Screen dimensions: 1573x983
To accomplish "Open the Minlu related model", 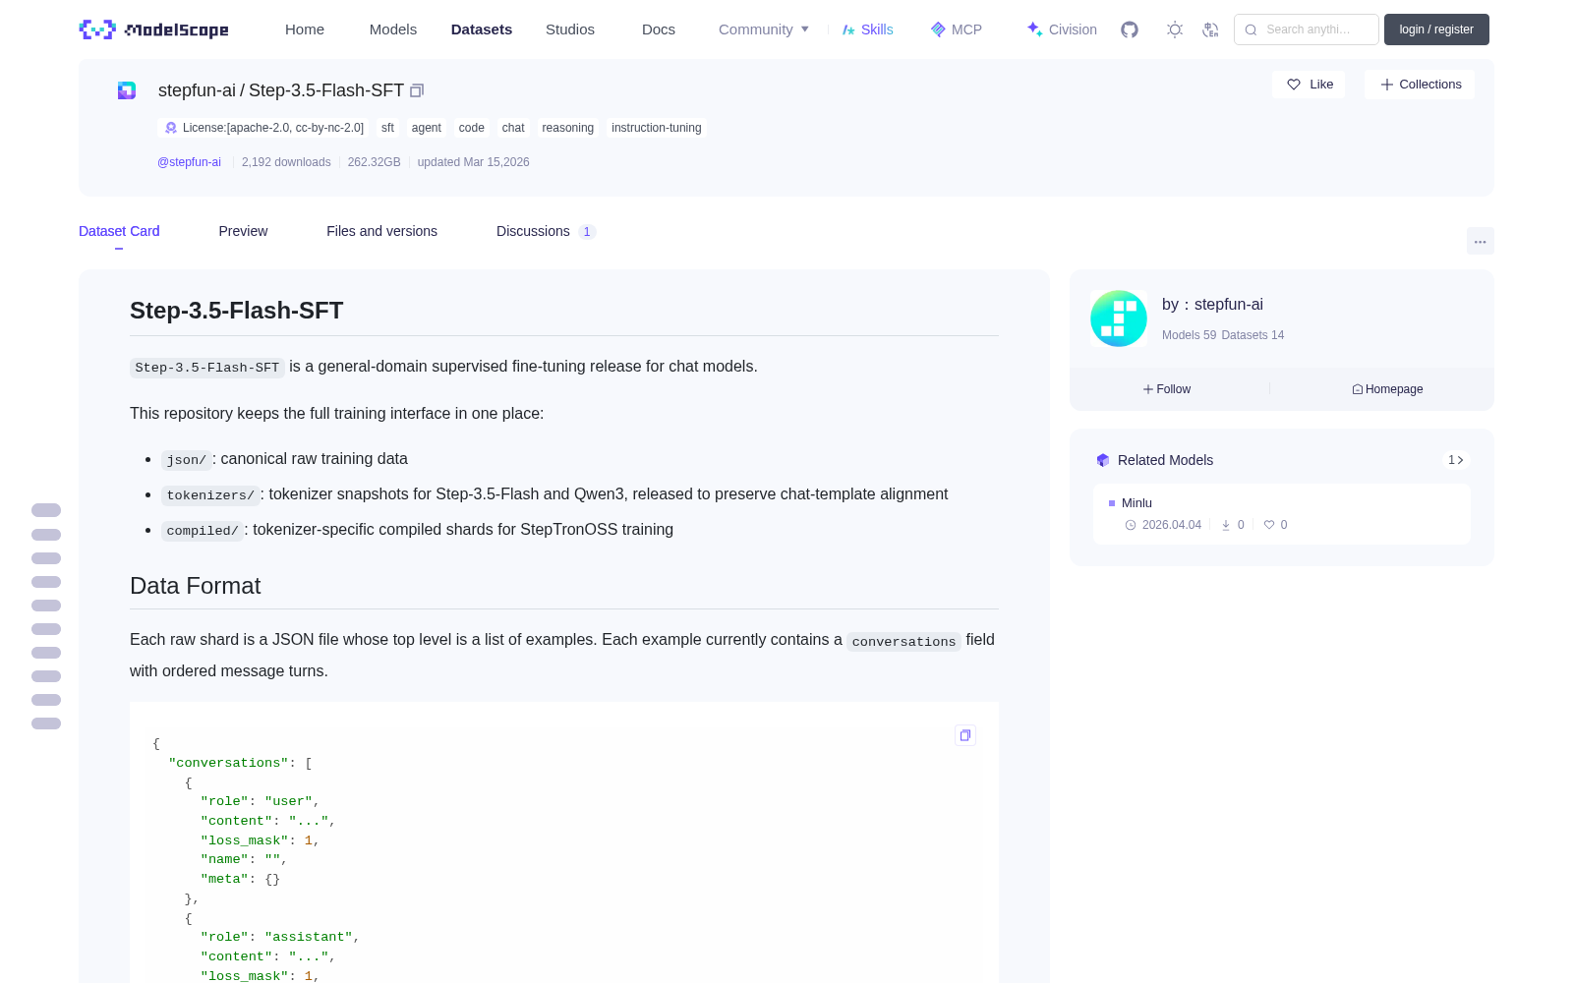I will click(x=1282, y=513).
